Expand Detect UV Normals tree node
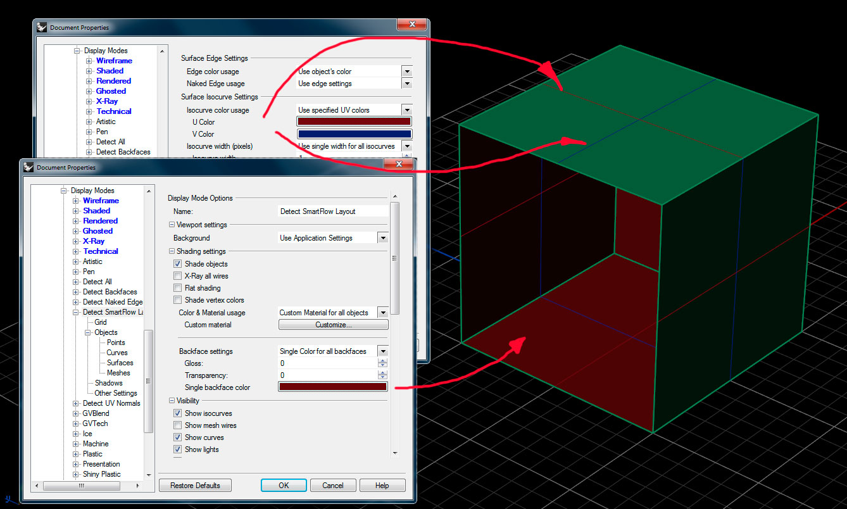847x509 pixels. tap(76, 403)
